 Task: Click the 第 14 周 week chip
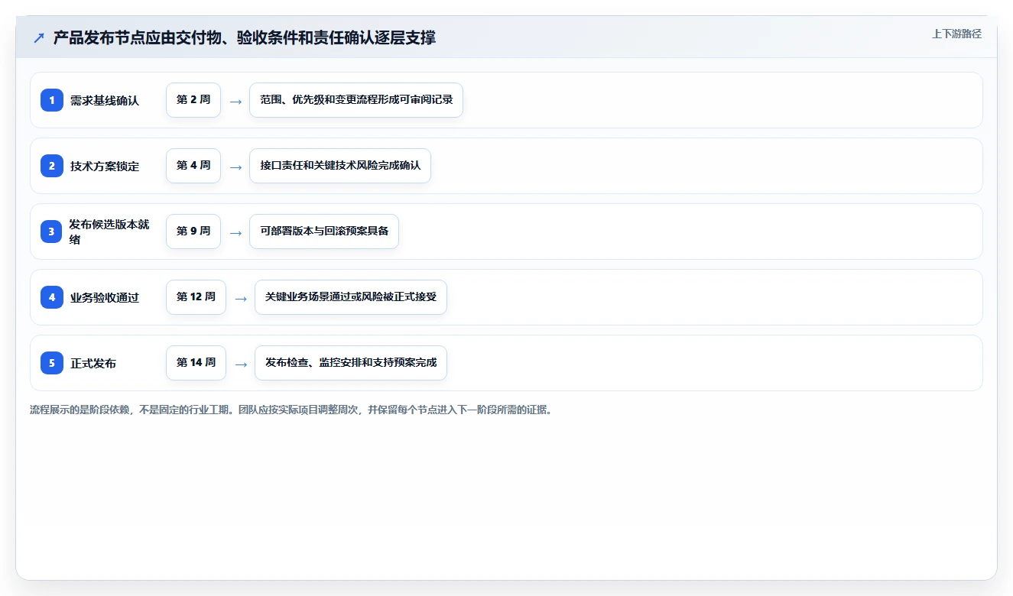pos(196,363)
